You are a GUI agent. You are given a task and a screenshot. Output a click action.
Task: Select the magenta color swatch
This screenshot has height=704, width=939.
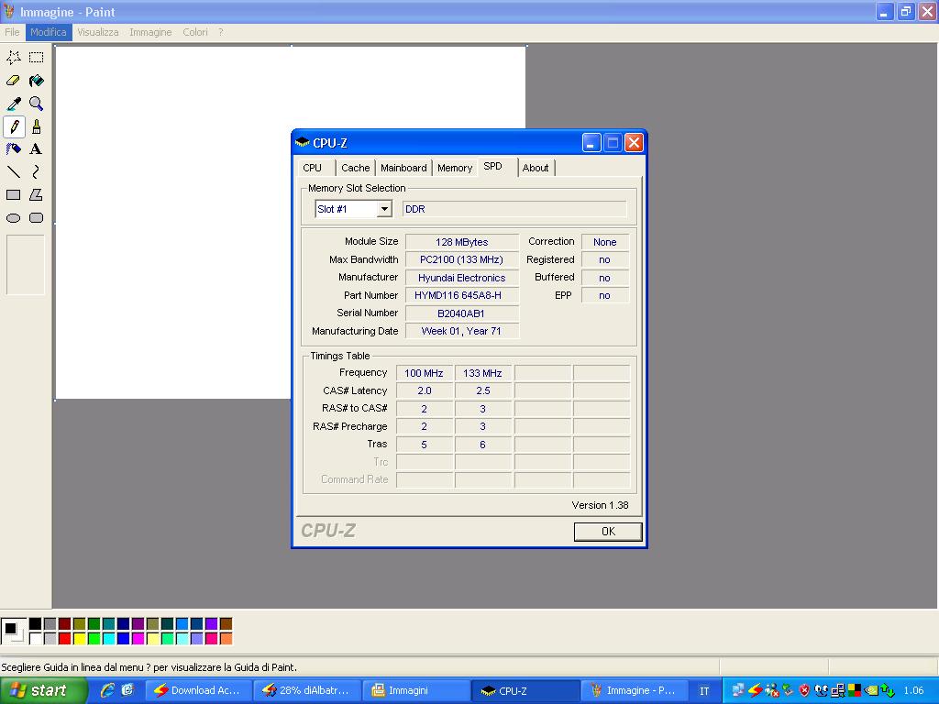(138, 639)
